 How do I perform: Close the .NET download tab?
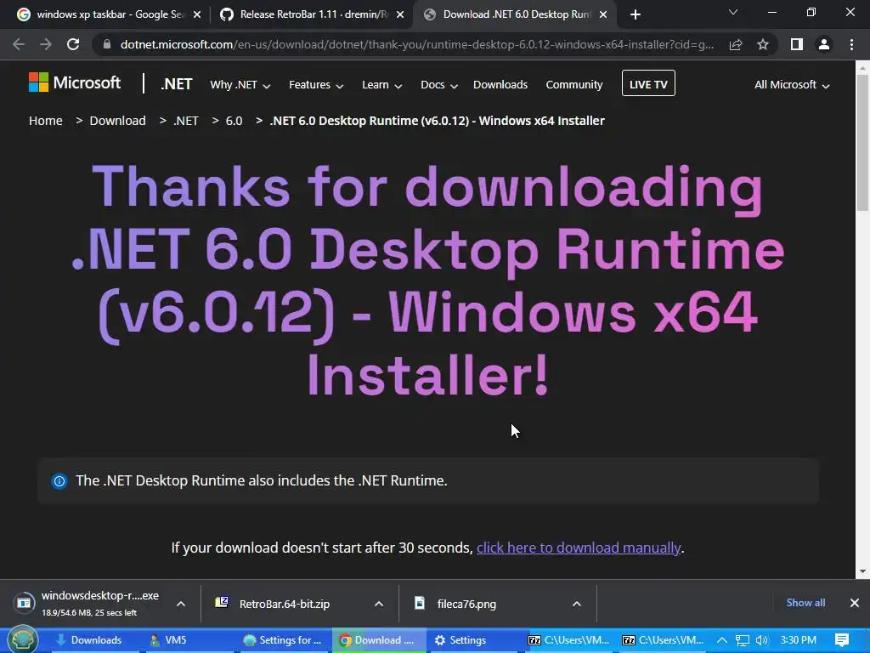tap(603, 14)
